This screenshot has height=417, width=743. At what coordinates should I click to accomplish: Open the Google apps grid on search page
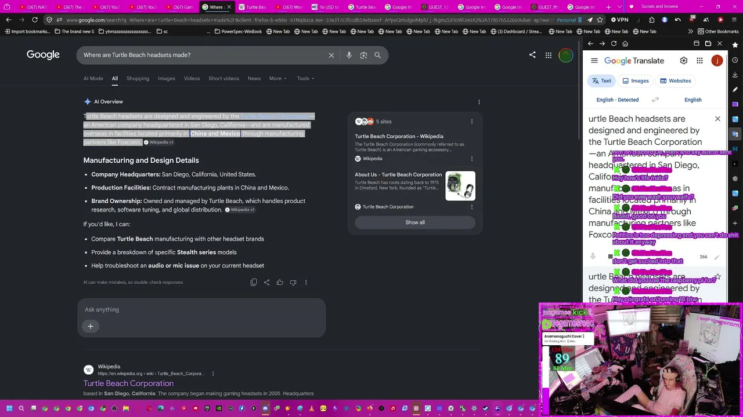point(548,55)
